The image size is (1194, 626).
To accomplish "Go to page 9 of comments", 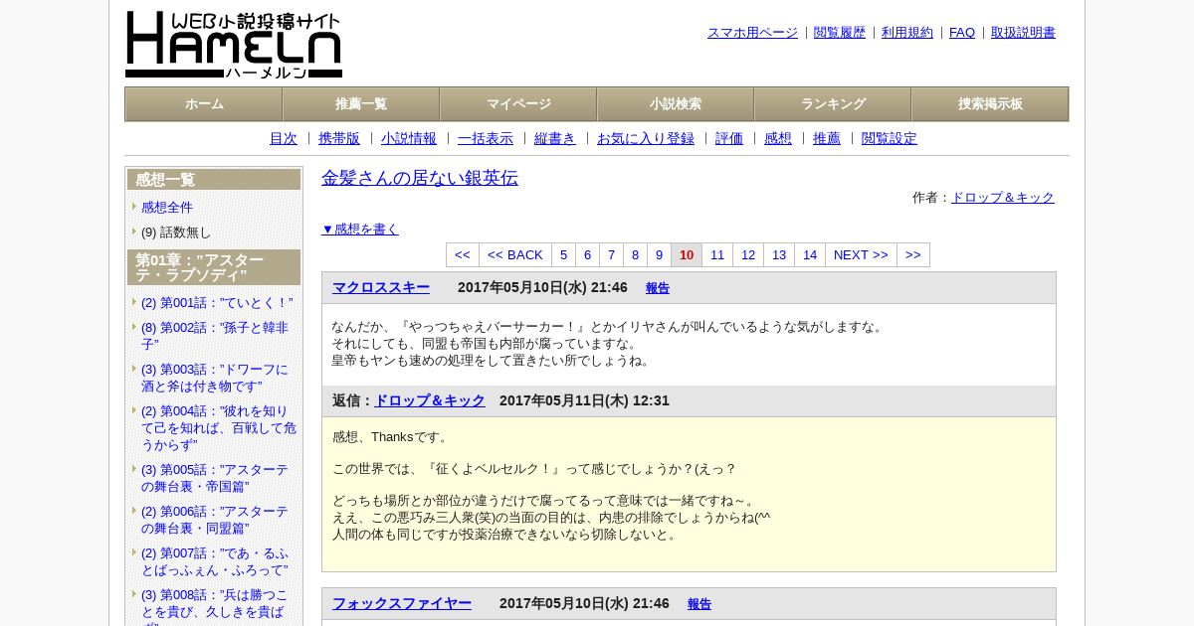I will point(660,255).
